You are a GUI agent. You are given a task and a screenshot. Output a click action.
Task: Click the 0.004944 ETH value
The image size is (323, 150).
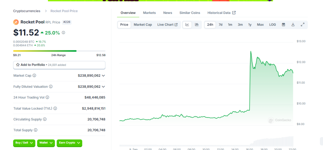pyautogui.click(x=23, y=45)
